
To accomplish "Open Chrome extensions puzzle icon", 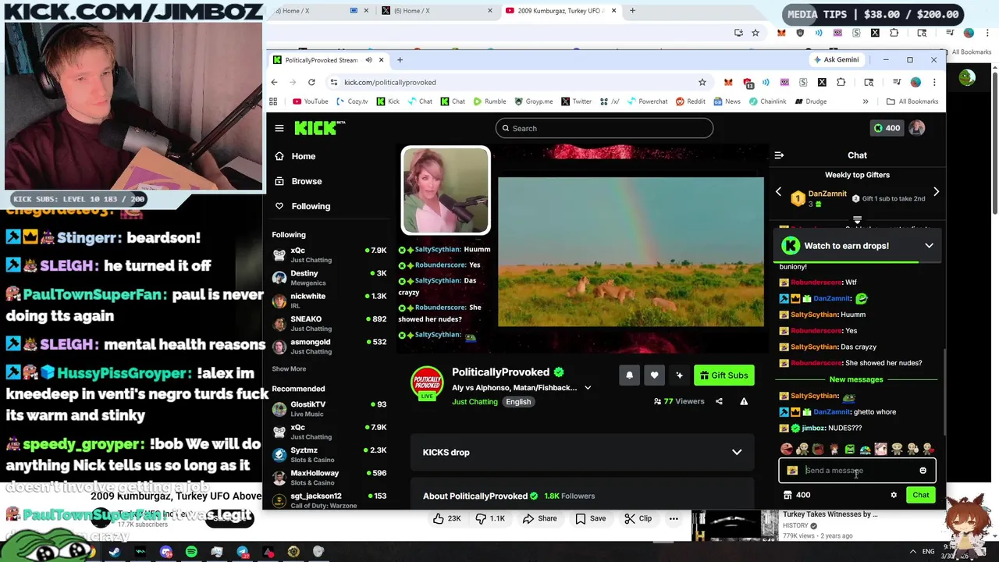I will [841, 82].
